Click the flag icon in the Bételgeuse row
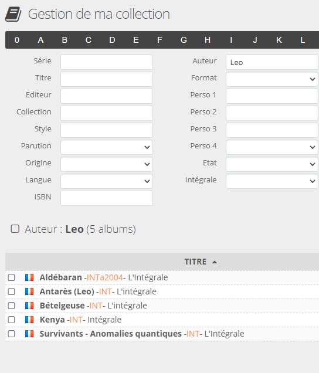 (x=29, y=306)
